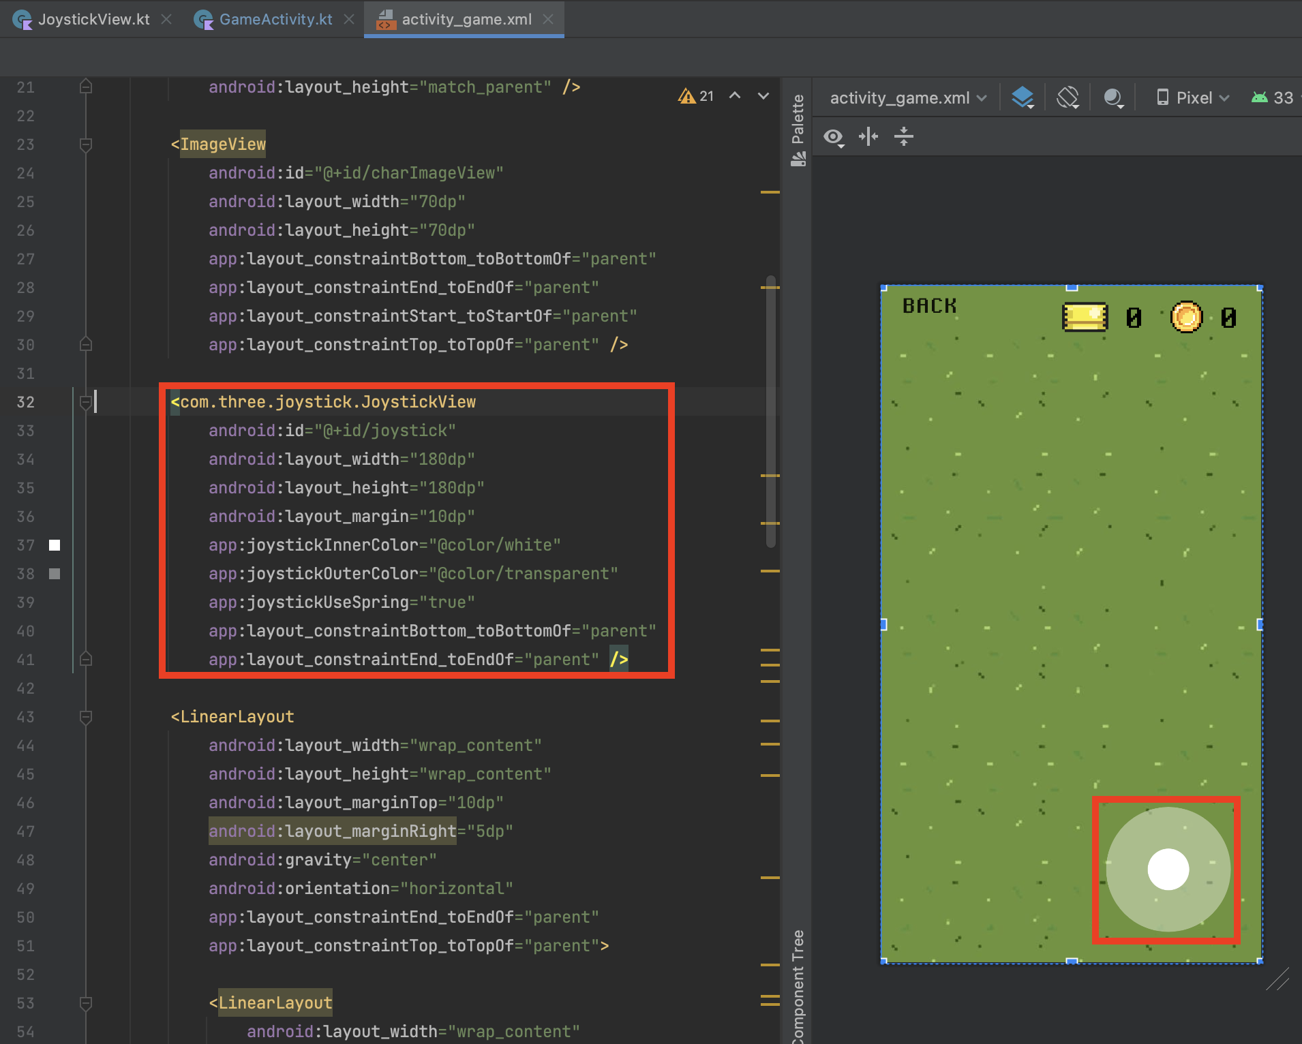The image size is (1302, 1044).
Task: Click the highlighted android:layout_marginRight attribute
Action: tap(333, 831)
